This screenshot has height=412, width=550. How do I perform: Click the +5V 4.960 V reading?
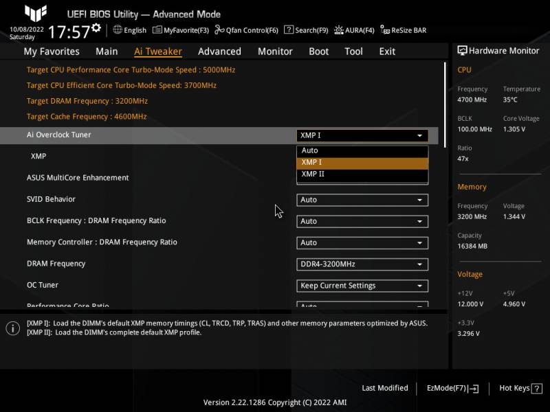click(x=514, y=304)
